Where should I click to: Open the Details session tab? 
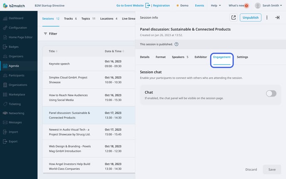pos(145,57)
